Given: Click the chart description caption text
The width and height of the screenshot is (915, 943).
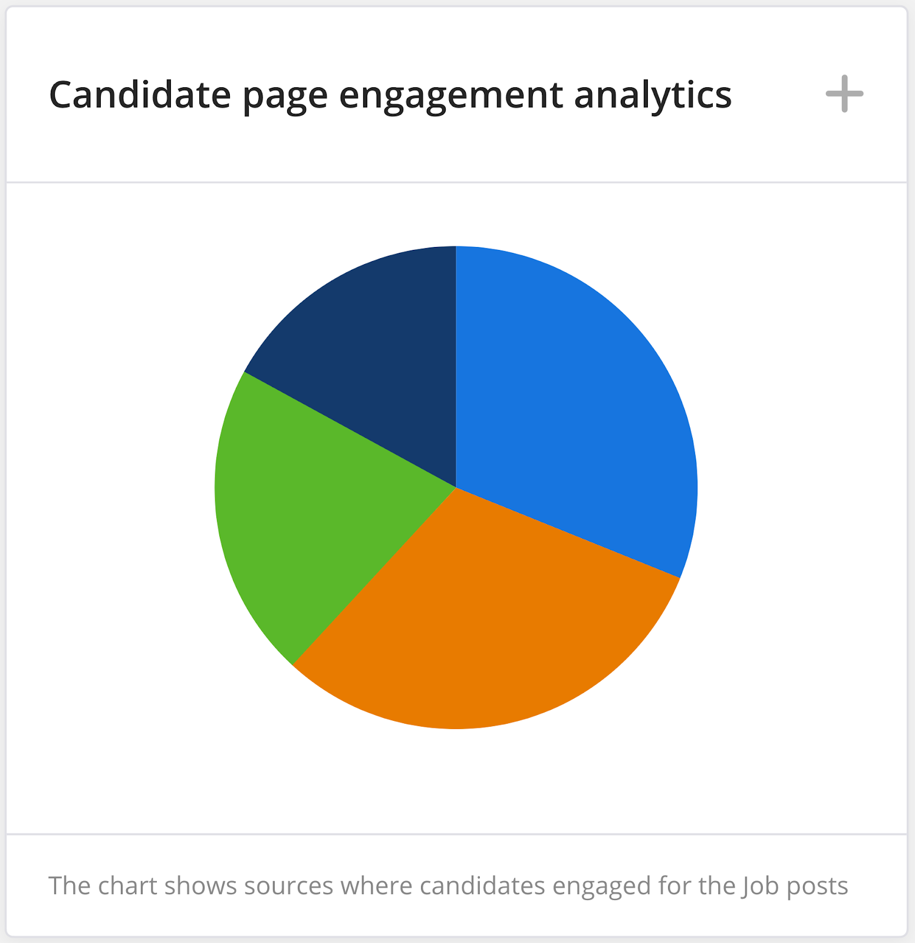Looking at the screenshot, I should pyautogui.click(x=447, y=886).
